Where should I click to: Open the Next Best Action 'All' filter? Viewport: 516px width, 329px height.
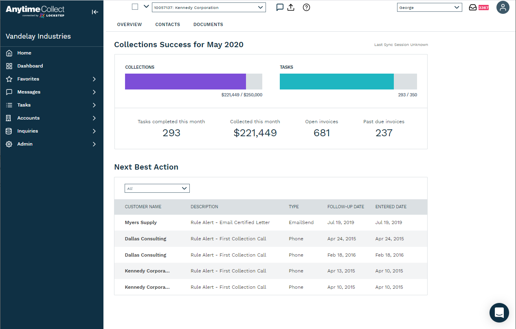pyautogui.click(x=157, y=188)
